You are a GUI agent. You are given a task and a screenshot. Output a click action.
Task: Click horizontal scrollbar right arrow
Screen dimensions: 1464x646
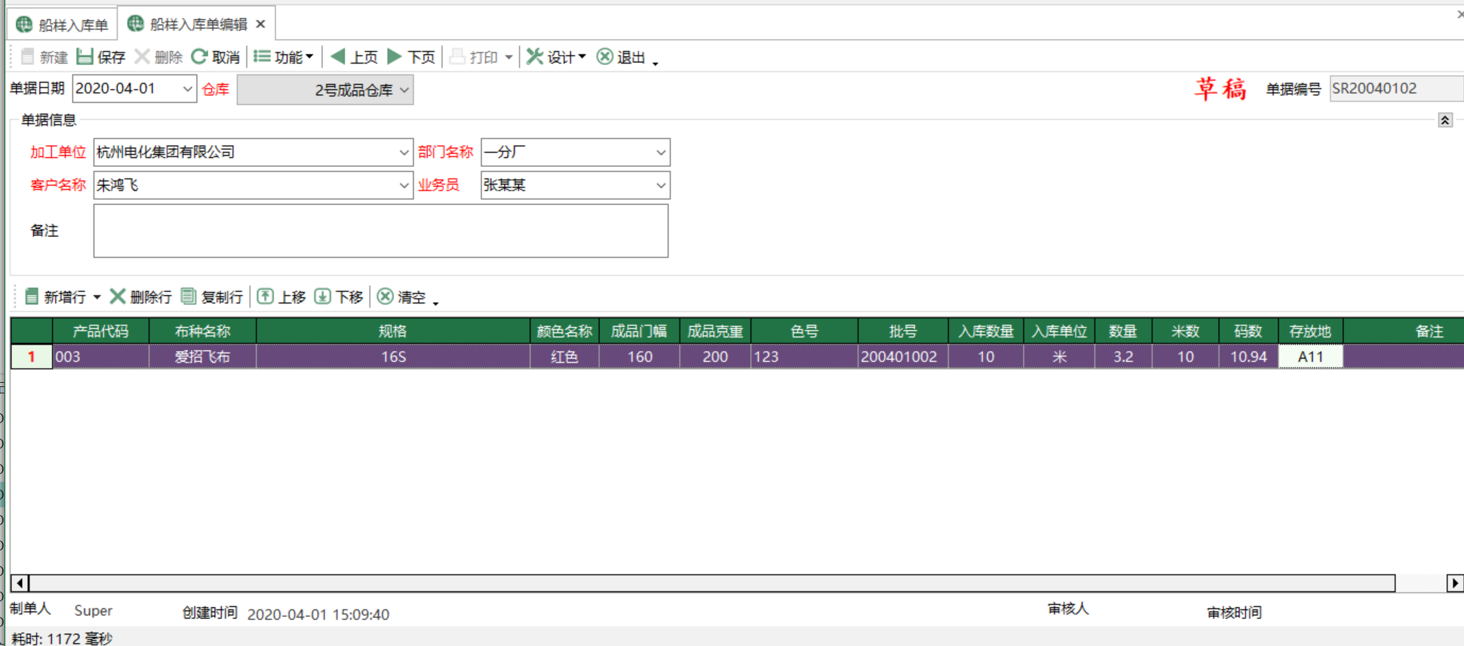click(x=1455, y=583)
